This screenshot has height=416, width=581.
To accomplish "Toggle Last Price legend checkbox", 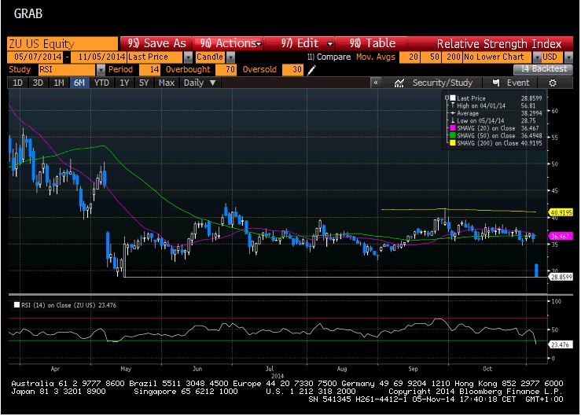I will click(452, 98).
